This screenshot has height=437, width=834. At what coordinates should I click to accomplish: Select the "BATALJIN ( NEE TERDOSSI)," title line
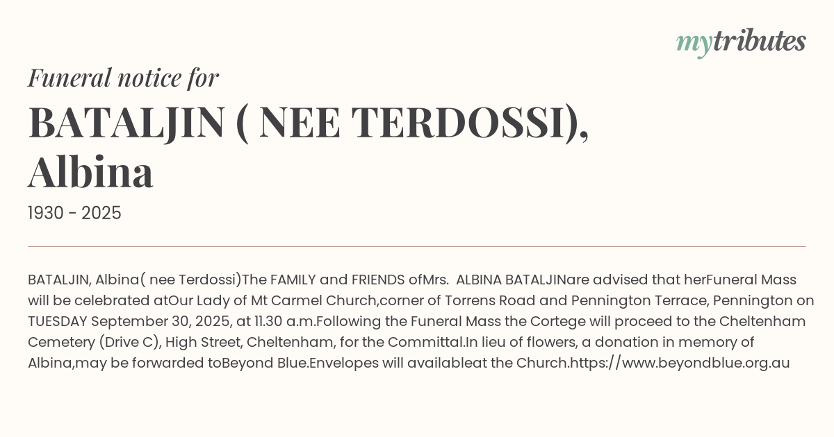308,122
